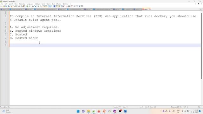This screenshot has height=114, width=203.
Task: Toggle synchronize vertical scrolling
Action: click(x=44, y=6)
